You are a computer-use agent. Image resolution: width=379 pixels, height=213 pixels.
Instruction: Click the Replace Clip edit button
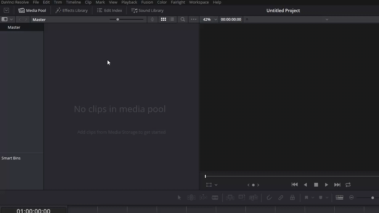253,198
